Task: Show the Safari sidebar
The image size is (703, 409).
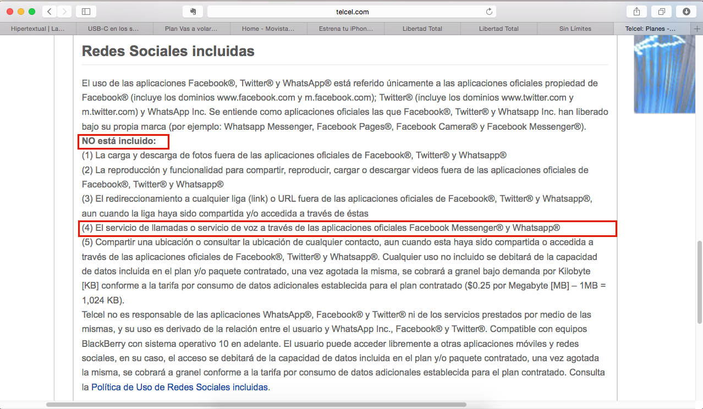Action: [86, 12]
